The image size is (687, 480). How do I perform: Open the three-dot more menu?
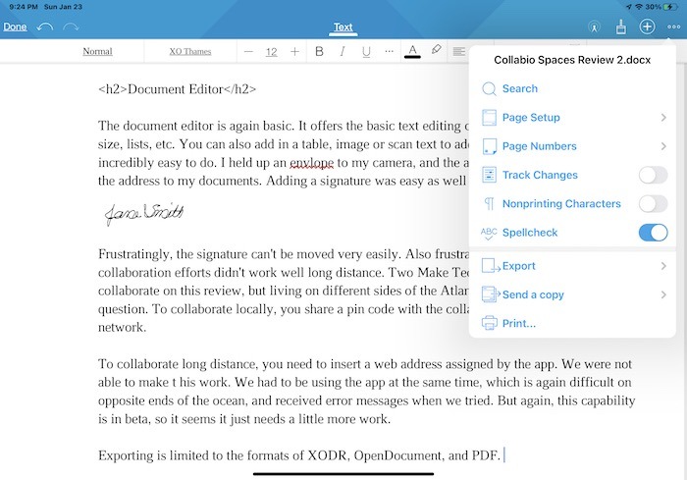(x=673, y=27)
